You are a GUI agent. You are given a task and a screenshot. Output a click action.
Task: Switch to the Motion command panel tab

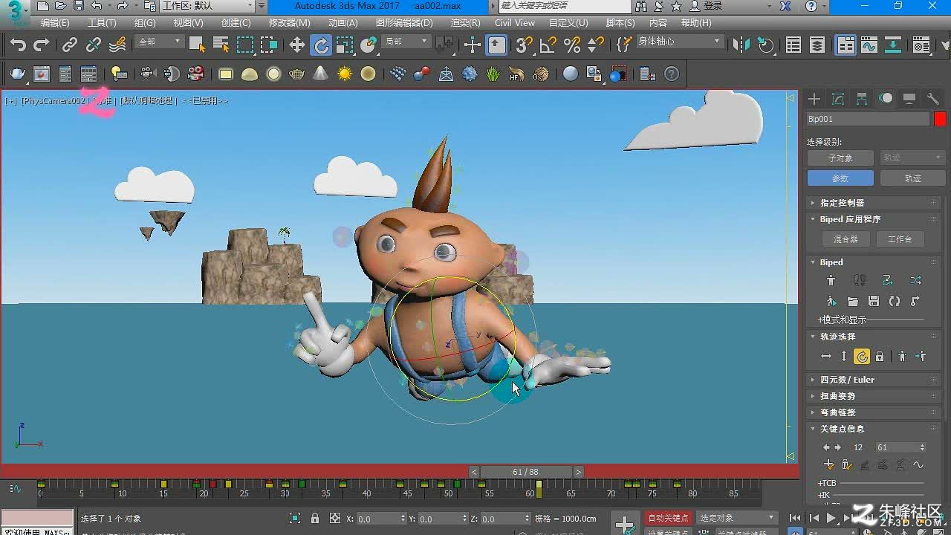[x=886, y=99]
